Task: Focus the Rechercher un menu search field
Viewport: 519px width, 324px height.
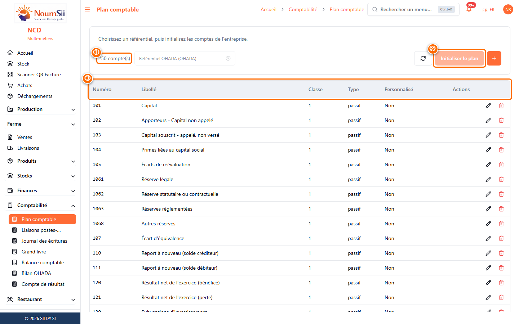Action: 413,9
